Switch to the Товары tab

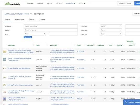click(x=7, y=19)
